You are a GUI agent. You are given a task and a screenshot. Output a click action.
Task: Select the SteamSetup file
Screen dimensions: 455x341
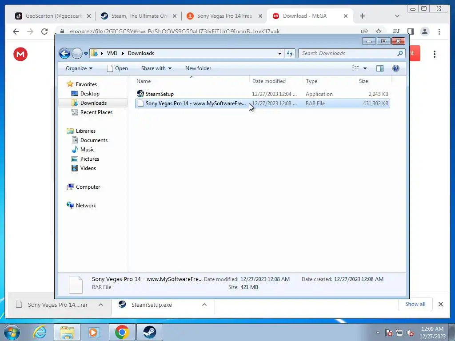pyautogui.click(x=262, y=94)
